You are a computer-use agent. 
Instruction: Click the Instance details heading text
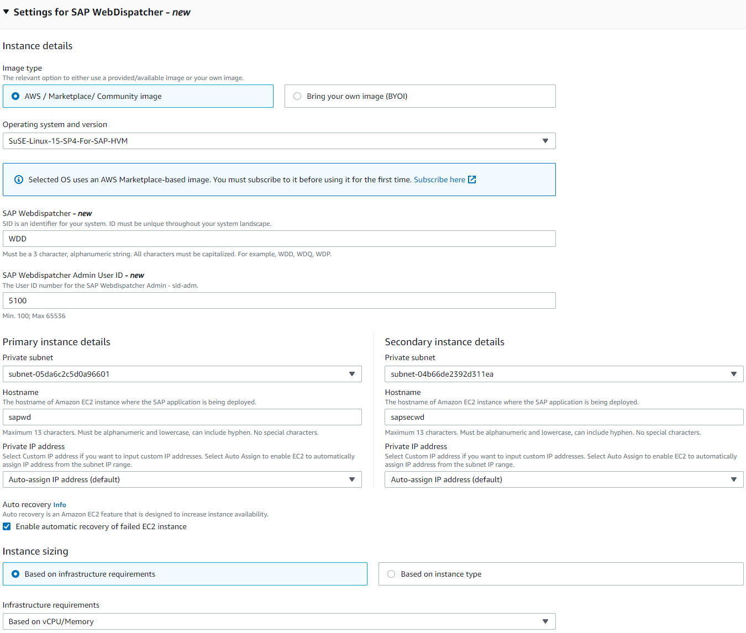click(38, 46)
